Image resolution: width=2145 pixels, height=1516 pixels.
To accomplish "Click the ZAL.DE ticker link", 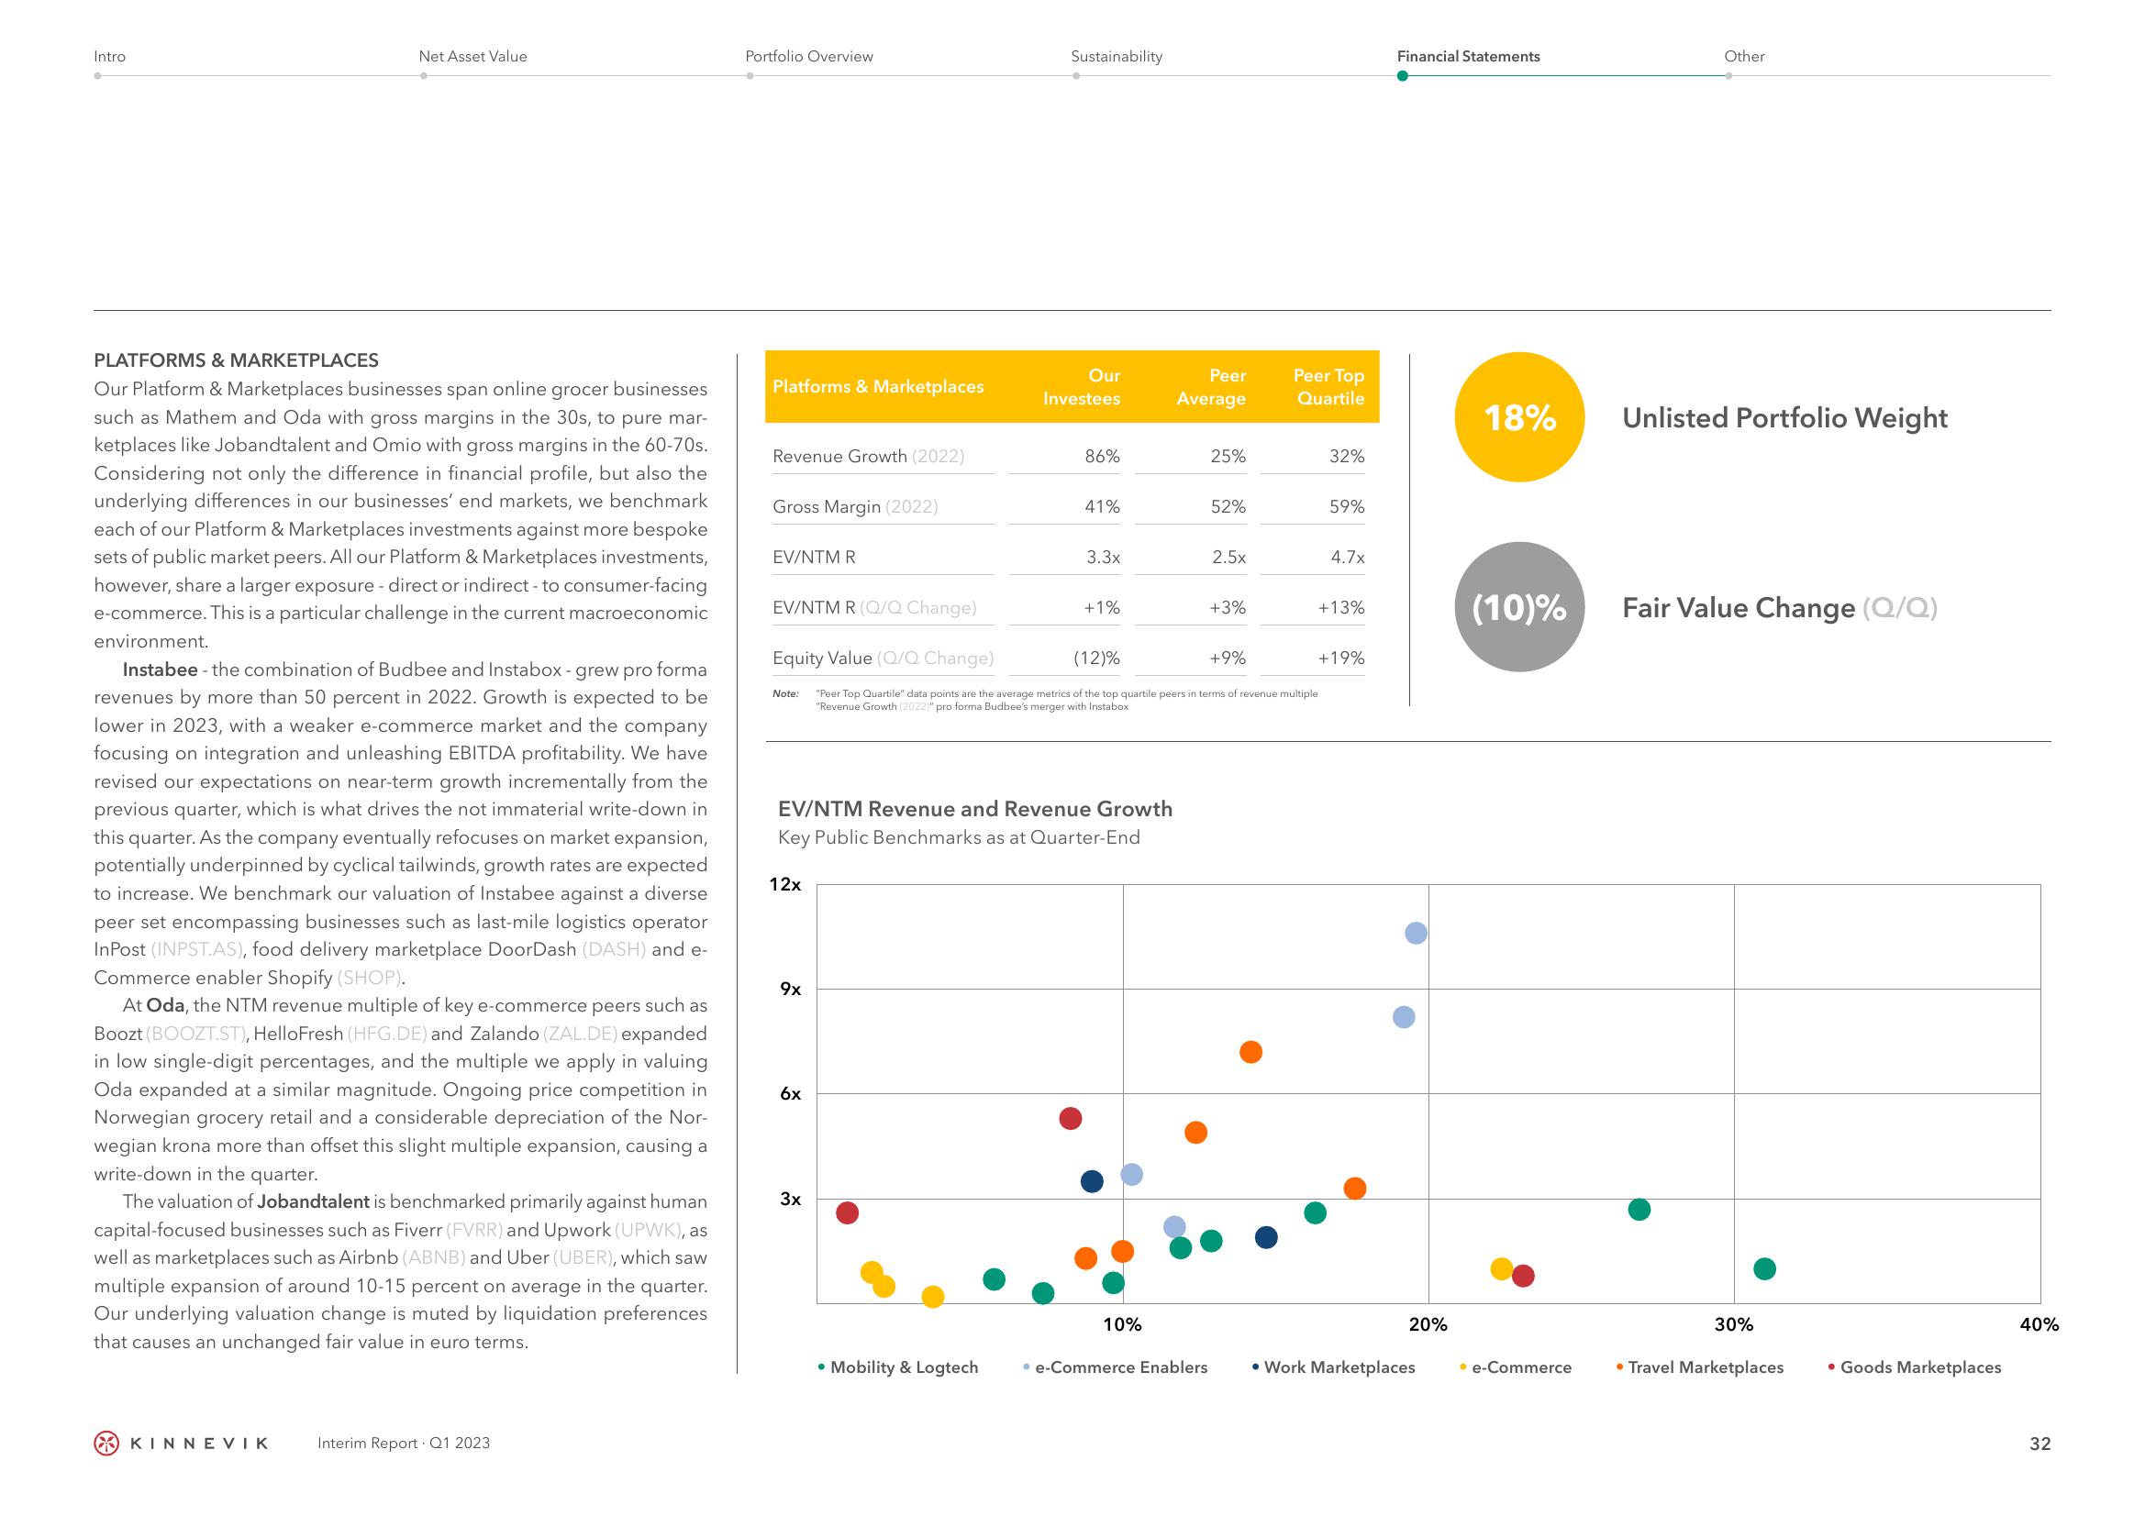I will point(580,1033).
